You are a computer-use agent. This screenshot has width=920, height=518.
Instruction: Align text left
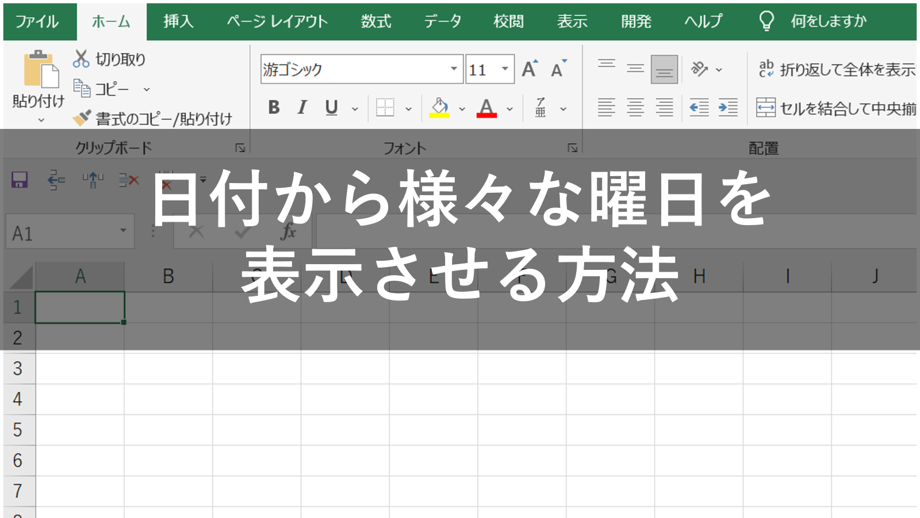(607, 108)
